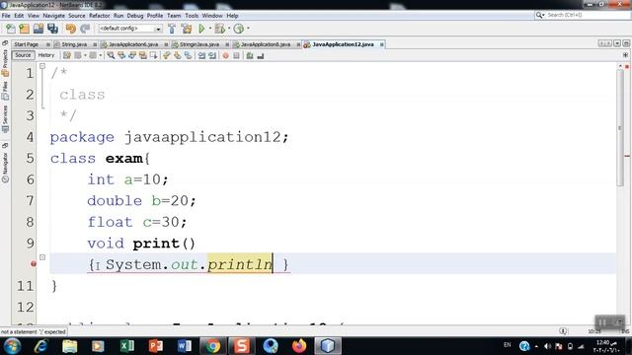
Task: Click the red error stripe mark at right
Action: [627, 156]
